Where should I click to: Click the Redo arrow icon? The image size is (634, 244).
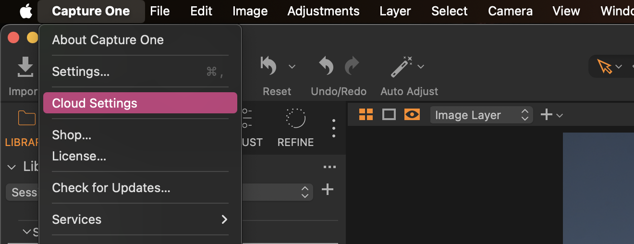click(x=352, y=66)
